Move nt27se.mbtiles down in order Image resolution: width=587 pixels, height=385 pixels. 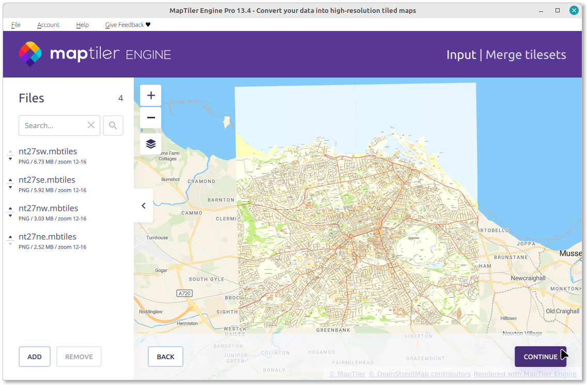(x=10, y=187)
